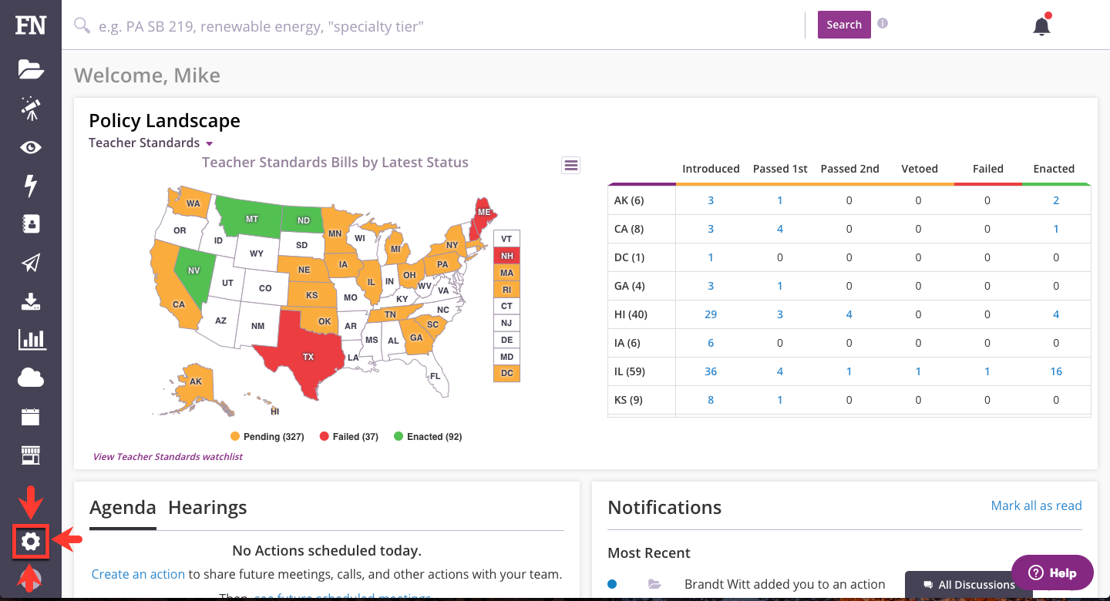The height and width of the screenshot is (601, 1110).
Task: Open the telescope discovery icon
Action: [31, 108]
